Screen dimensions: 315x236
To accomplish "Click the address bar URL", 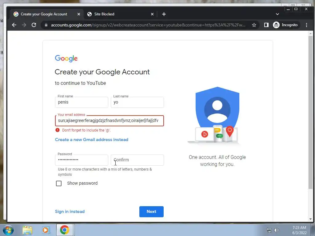I will coord(148,25).
